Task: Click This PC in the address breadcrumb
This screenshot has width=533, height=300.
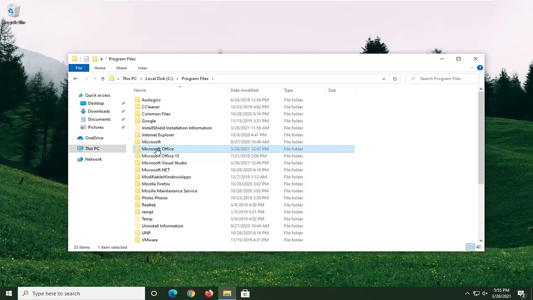Action: pos(130,79)
